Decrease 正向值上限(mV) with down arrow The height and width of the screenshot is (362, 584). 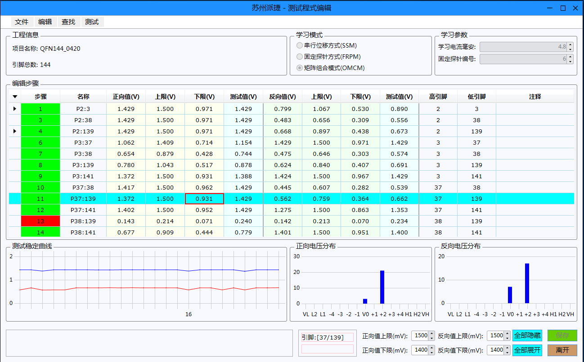click(432, 338)
